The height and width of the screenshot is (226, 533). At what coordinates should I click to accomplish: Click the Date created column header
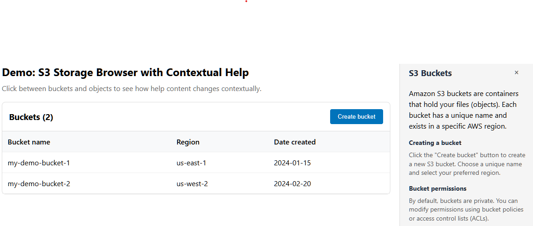[x=295, y=142]
